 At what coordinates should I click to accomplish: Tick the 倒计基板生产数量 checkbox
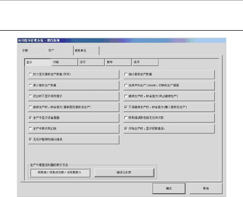tap(126, 75)
